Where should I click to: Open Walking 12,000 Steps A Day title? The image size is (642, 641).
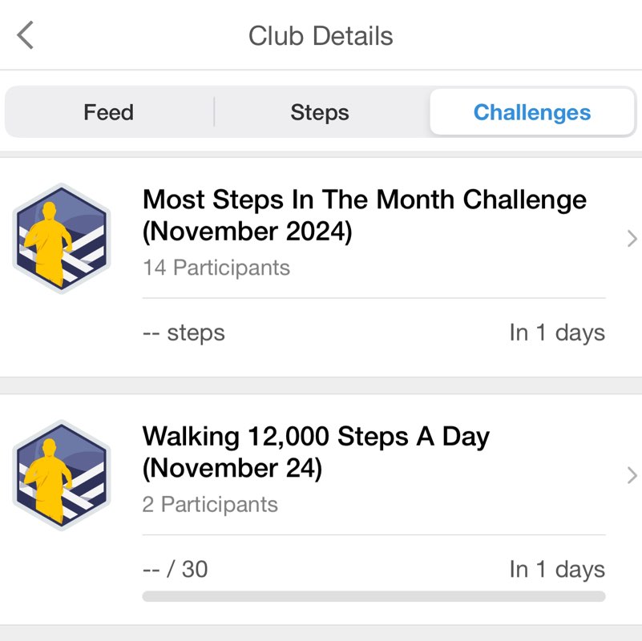[x=316, y=437]
